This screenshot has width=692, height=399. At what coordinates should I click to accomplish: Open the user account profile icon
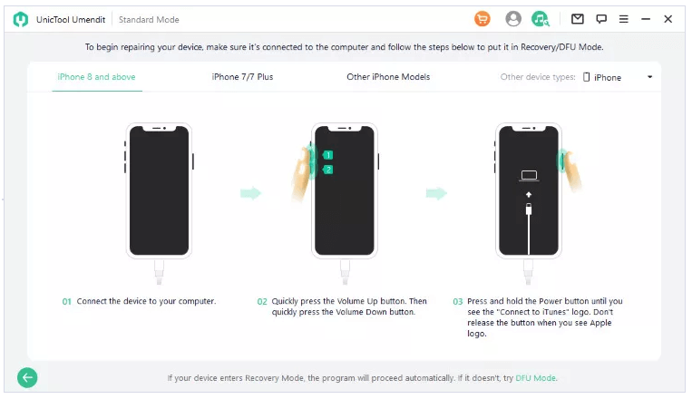[512, 19]
